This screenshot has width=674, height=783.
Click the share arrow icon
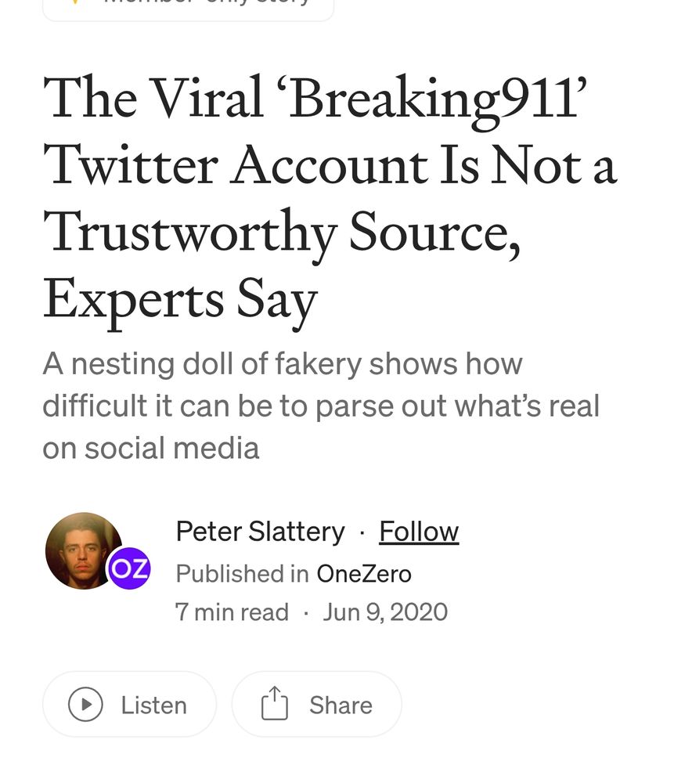click(274, 703)
